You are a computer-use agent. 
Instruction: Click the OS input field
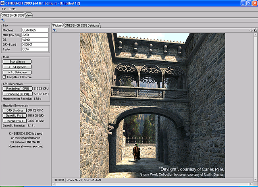[35, 40]
